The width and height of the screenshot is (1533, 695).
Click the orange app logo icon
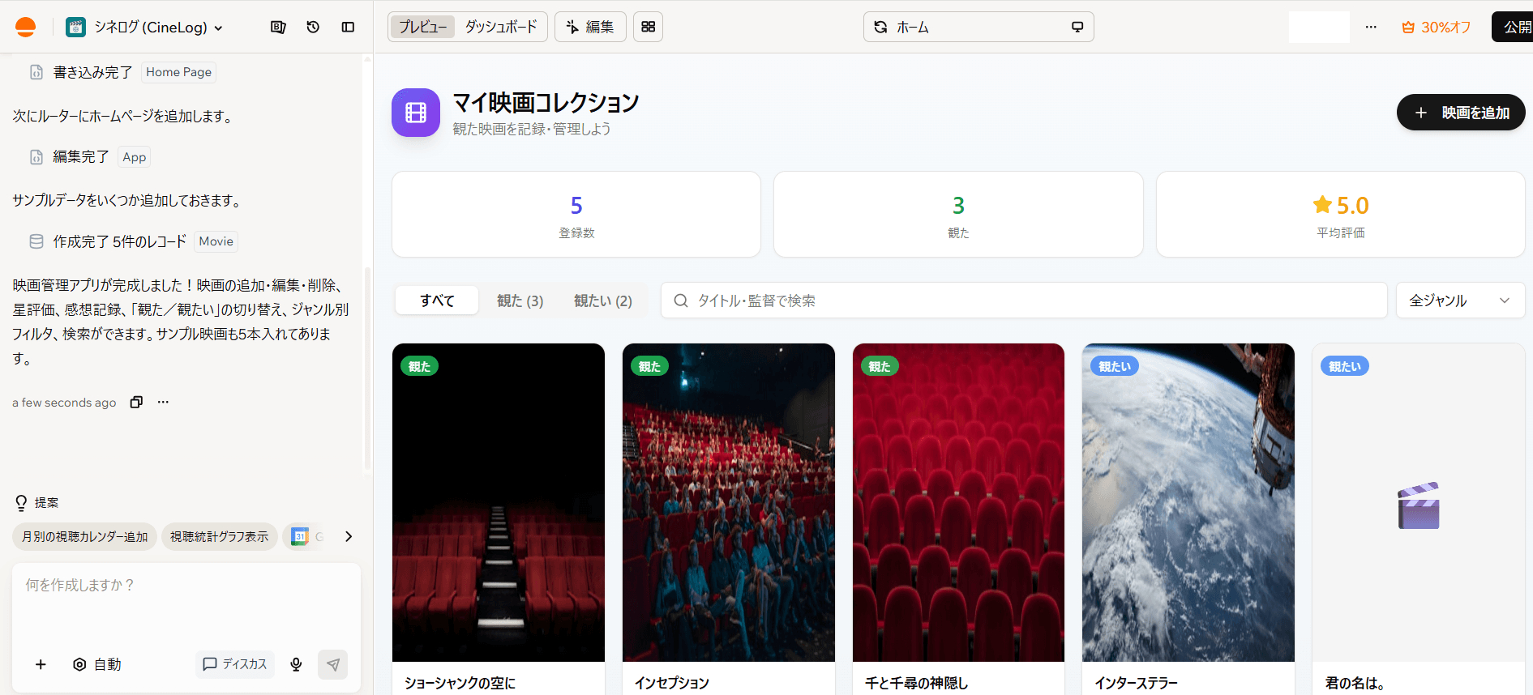click(x=26, y=27)
